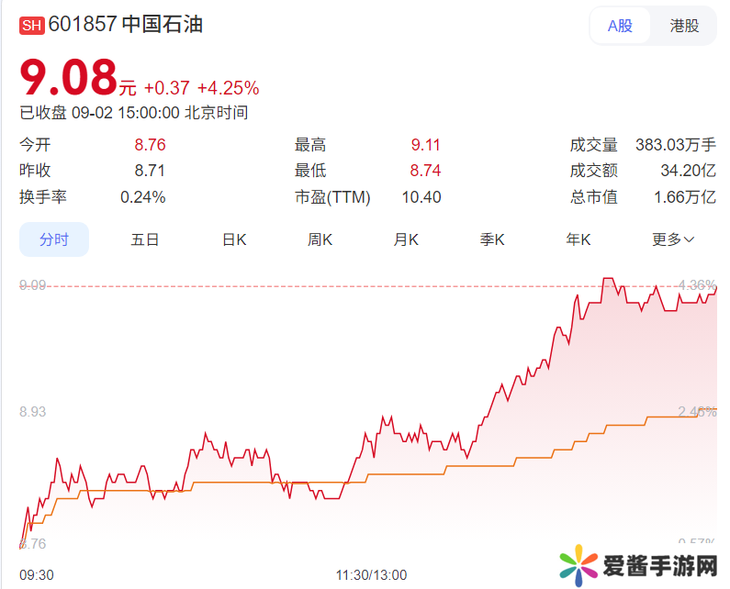
Task: Click the 成交量 volume value 383.03万手
Action: [x=675, y=145]
